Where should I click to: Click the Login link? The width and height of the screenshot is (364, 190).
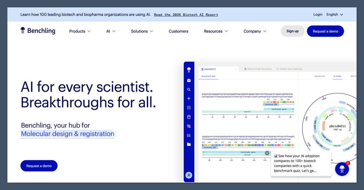(x=318, y=15)
